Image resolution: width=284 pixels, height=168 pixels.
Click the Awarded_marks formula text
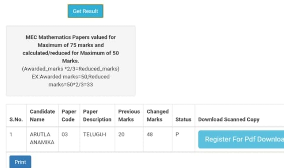pos(71,69)
